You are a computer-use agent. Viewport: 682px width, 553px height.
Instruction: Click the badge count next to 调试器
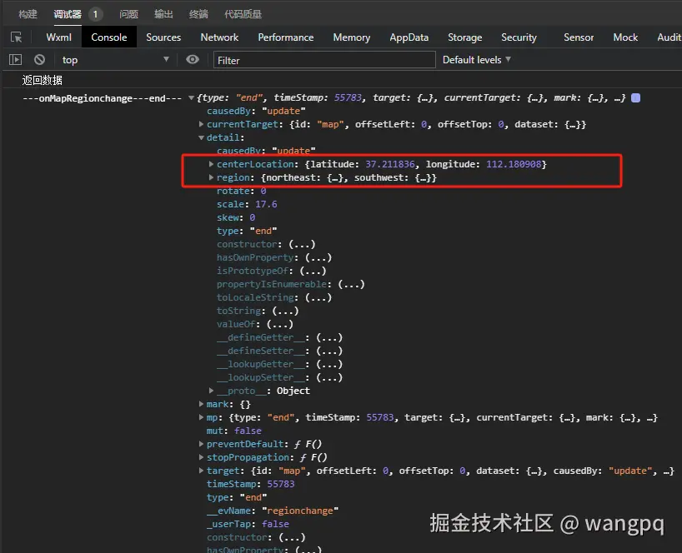point(95,14)
